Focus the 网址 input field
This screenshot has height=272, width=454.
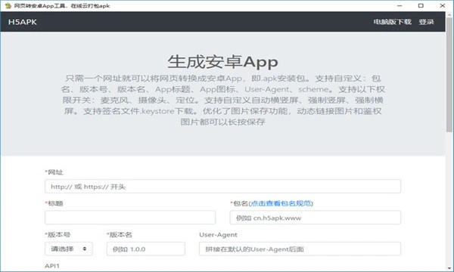(222, 187)
